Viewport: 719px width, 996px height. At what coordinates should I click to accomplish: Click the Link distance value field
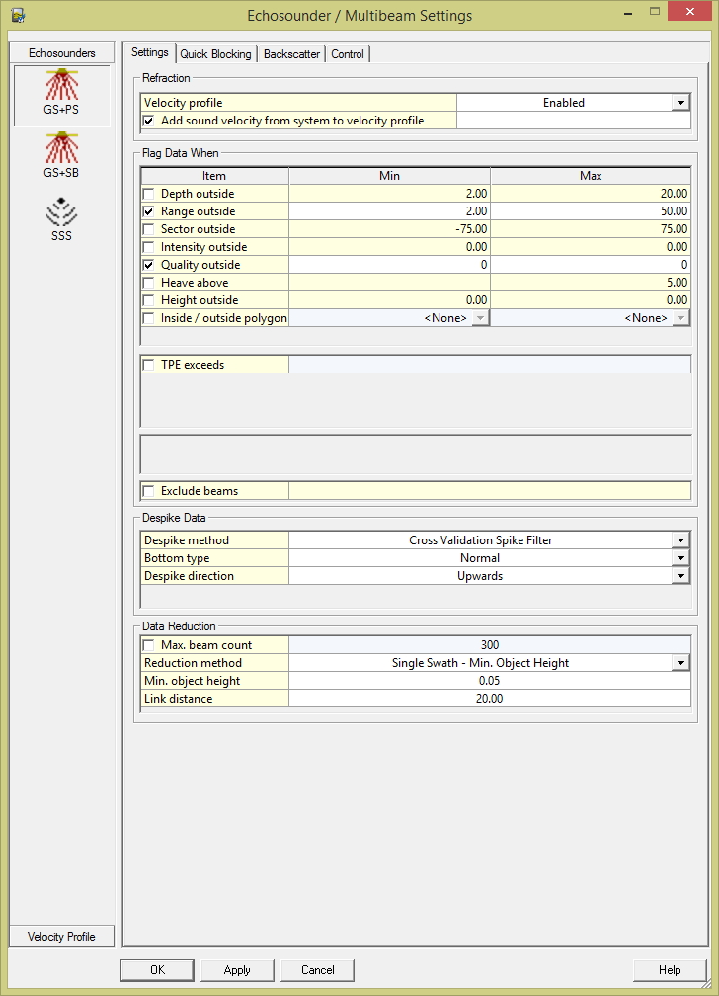tap(489, 699)
